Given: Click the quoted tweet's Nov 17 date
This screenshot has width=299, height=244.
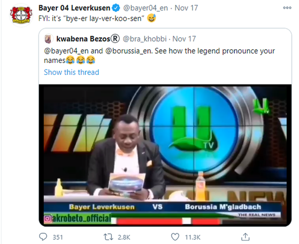Looking at the screenshot, I should click(x=185, y=38).
